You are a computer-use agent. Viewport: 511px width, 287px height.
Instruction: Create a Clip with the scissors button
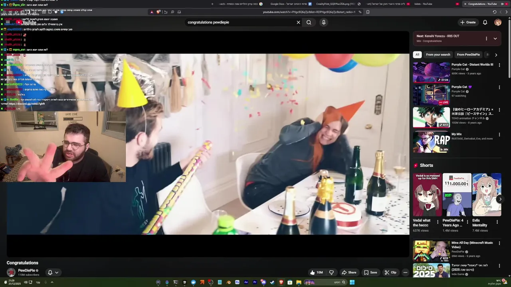[390, 273]
